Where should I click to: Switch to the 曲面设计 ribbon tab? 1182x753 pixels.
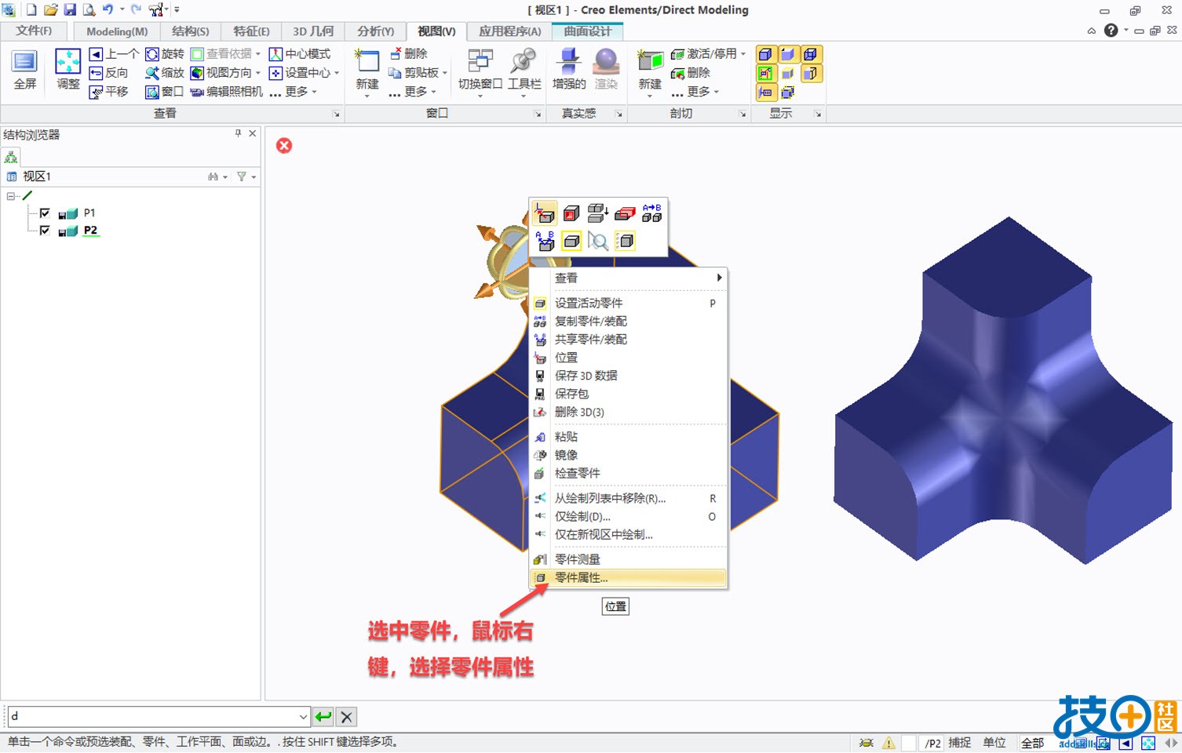(x=587, y=31)
